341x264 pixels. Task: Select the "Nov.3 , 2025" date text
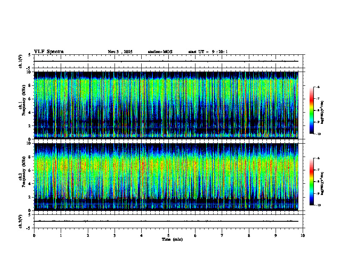click(120, 52)
